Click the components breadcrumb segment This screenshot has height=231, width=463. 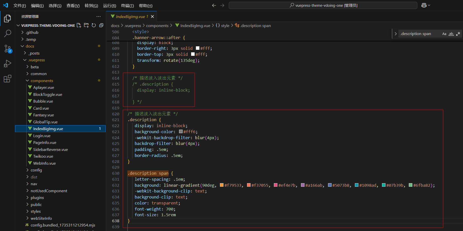pyautogui.click(x=157, y=26)
